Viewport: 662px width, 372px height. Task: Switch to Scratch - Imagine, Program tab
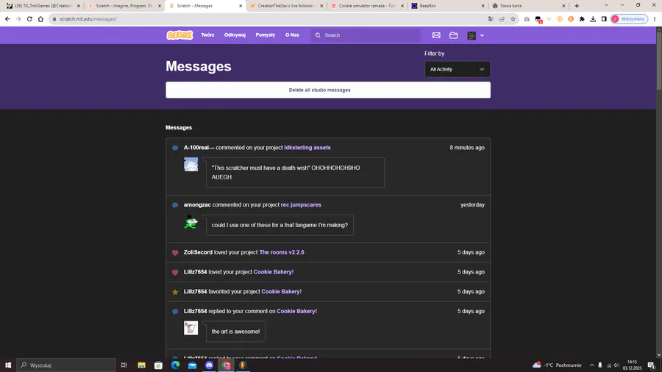tap(124, 6)
